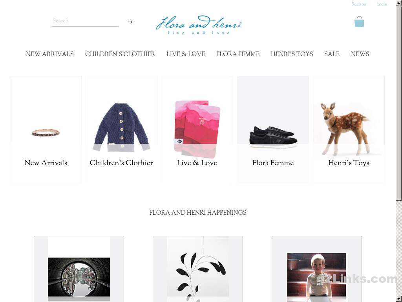Go to the NEWS page
The height and width of the screenshot is (302, 402).
(x=360, y=54)
